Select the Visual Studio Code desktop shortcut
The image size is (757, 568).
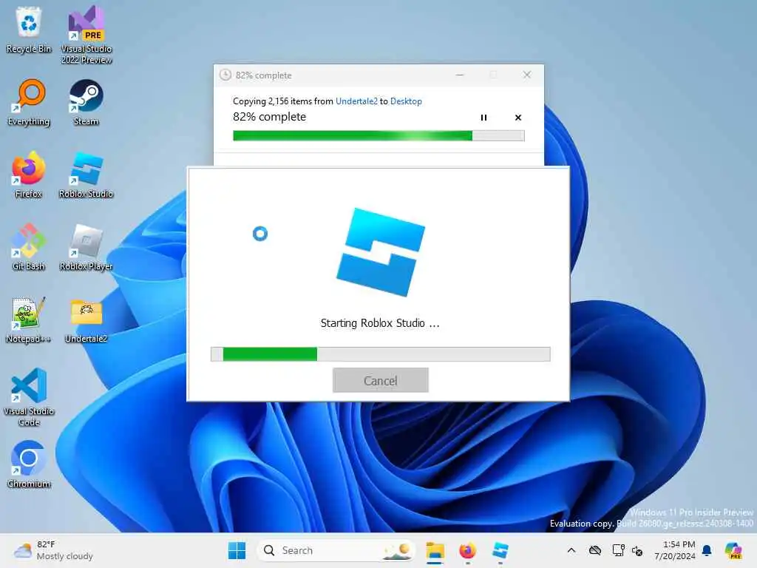[x=29, y=397]
